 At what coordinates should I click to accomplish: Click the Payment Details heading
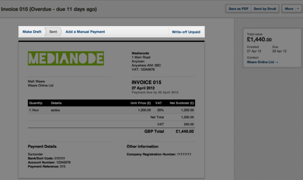(x=42, y=146)
